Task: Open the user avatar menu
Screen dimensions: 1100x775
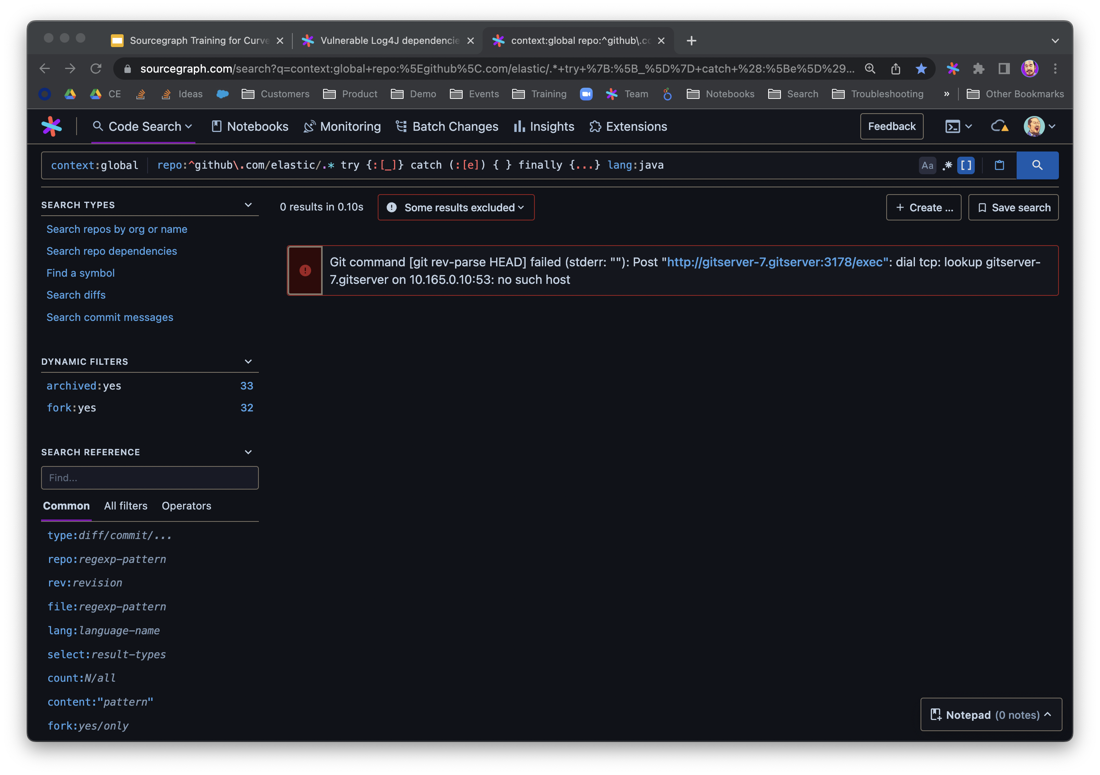Action: pyautogui.click(x=1040, y=126)
